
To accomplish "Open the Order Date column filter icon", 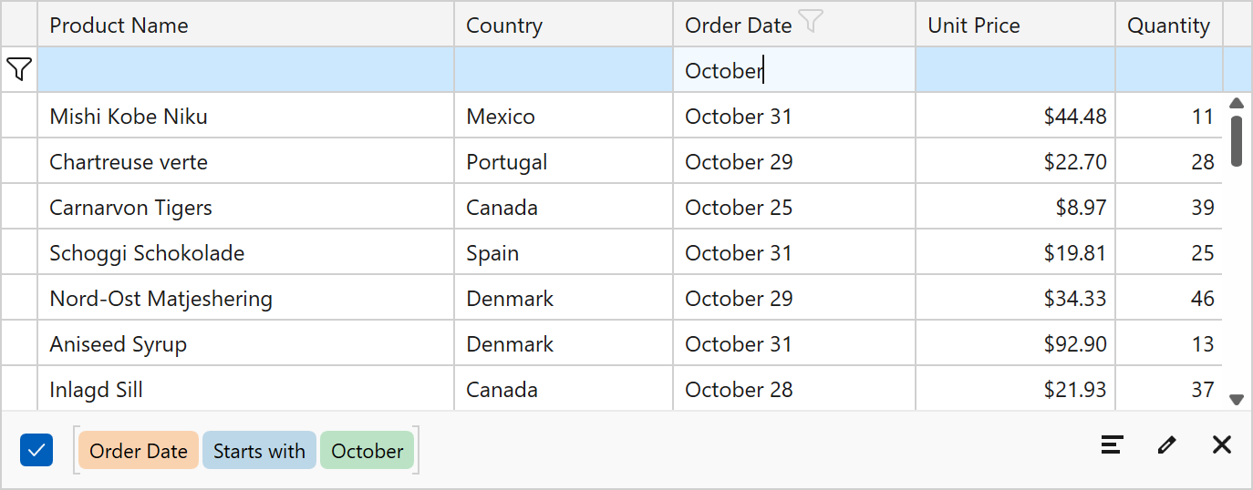I will pos(810,22).
